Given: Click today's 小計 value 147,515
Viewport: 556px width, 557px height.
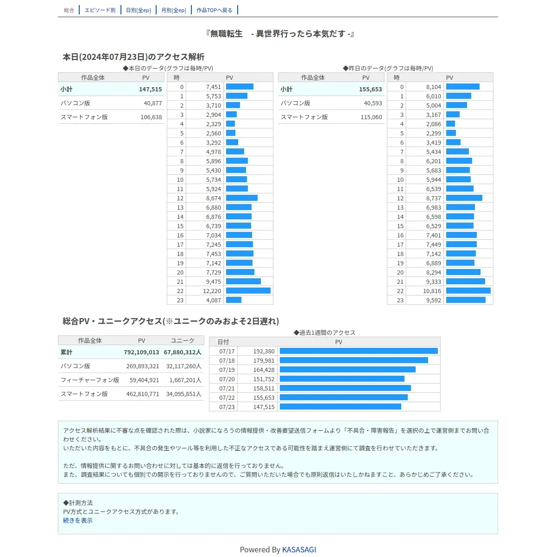Looking at the screenshot, I should point(151,90).
